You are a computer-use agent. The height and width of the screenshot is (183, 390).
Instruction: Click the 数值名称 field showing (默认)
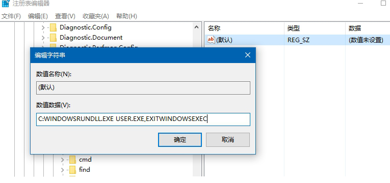point(143,88)
